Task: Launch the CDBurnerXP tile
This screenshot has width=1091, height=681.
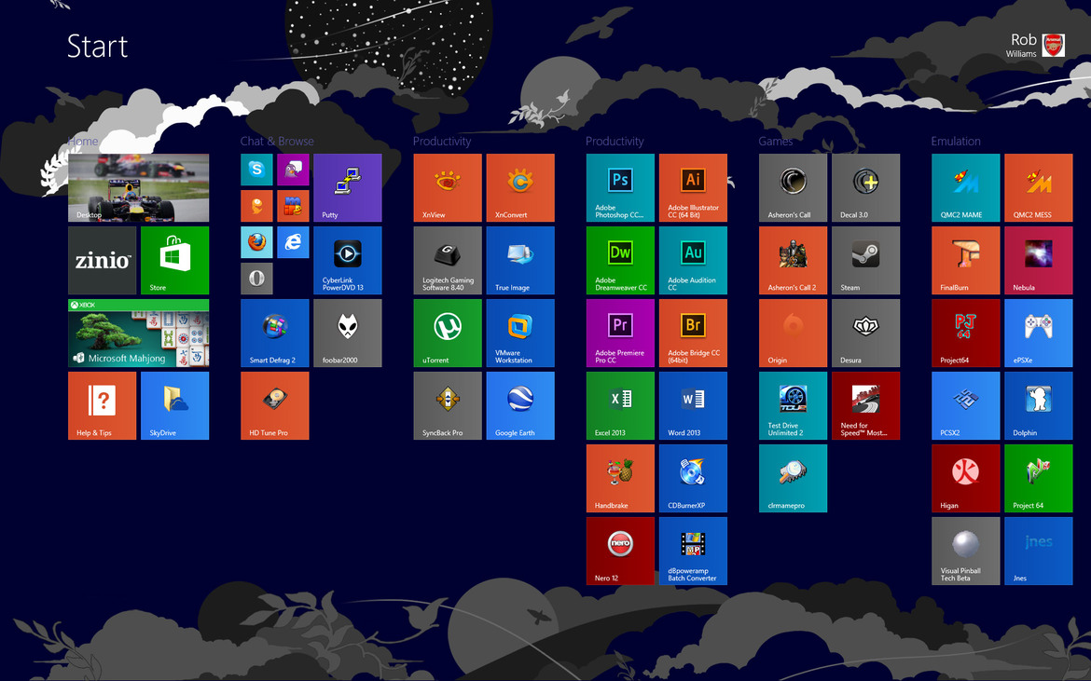Action: point(693,478)
